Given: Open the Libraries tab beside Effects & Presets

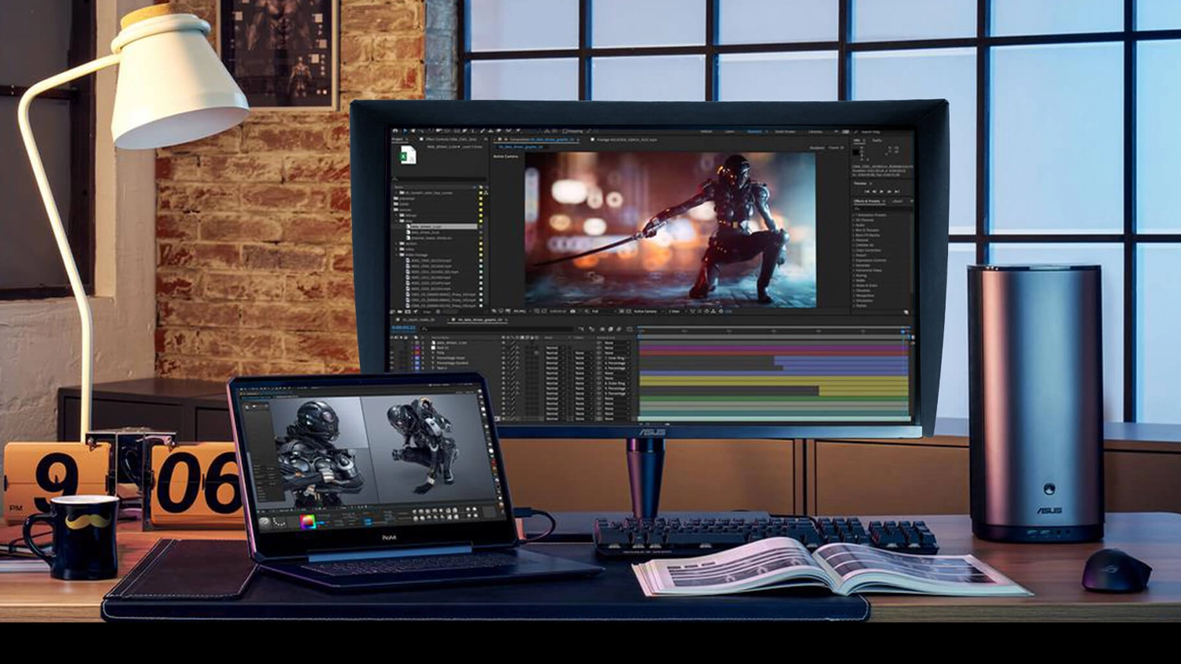Looking at the screenshot, I should [x=898, y=201].
